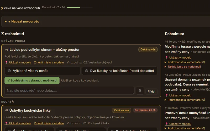Click the OBÝVACÍ POKOJ section label

[13, 41]
